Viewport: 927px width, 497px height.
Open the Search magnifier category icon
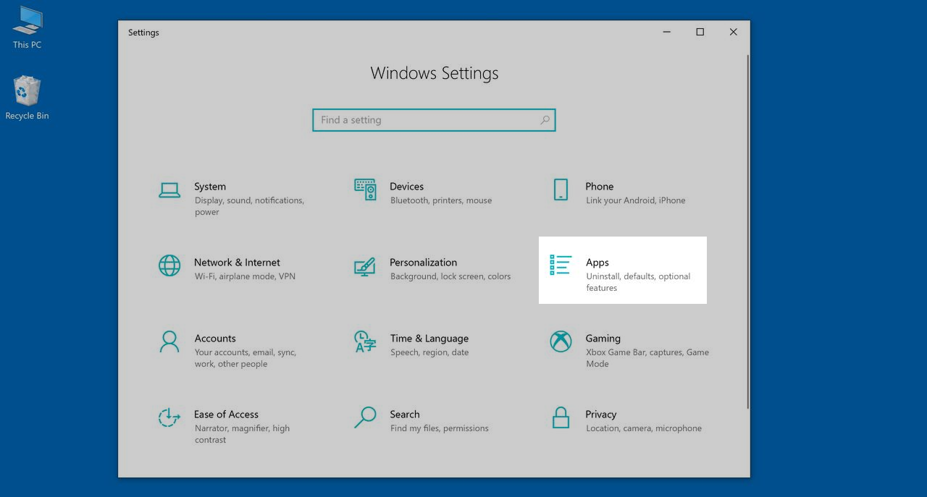[365, 417]
